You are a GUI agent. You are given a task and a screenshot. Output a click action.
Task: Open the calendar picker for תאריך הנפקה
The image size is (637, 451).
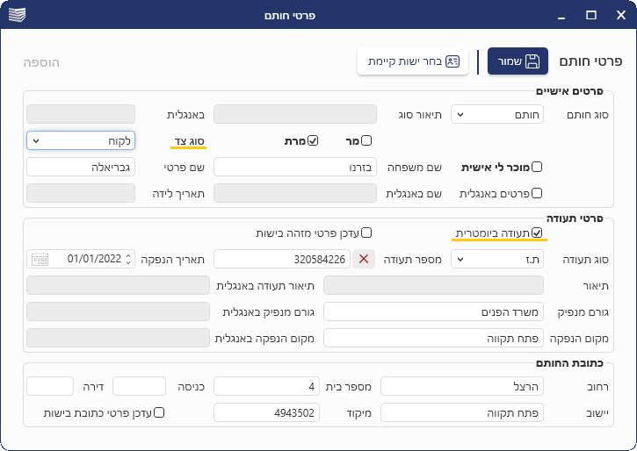(x=39, y=259)
